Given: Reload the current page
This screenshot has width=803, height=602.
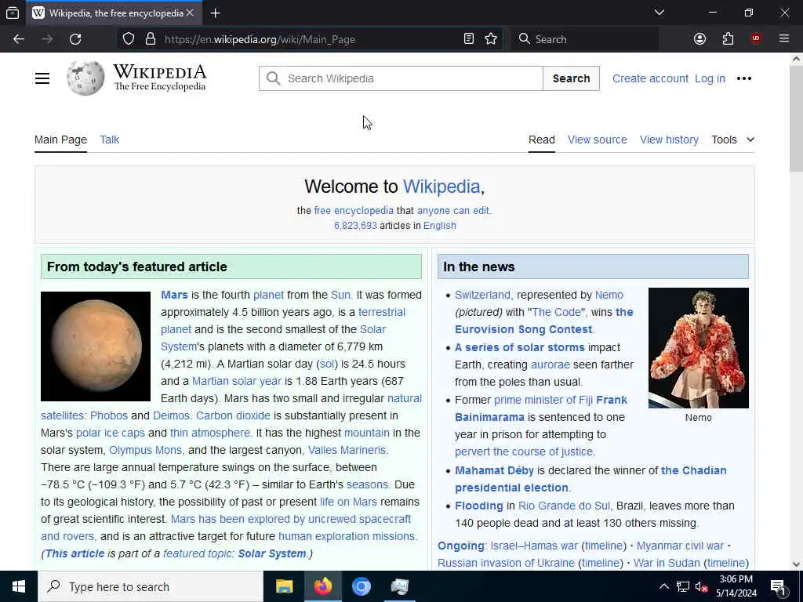Looking at the screenshot, I should [75, 39].
